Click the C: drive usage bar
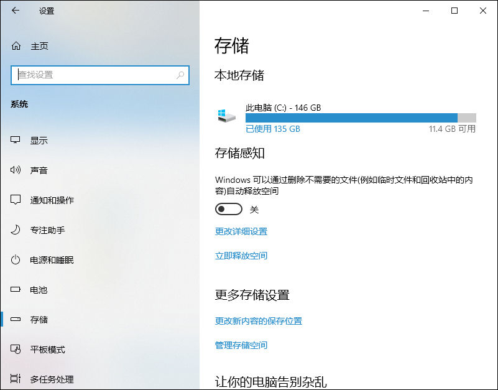498x390 pixels. [361, 118]
